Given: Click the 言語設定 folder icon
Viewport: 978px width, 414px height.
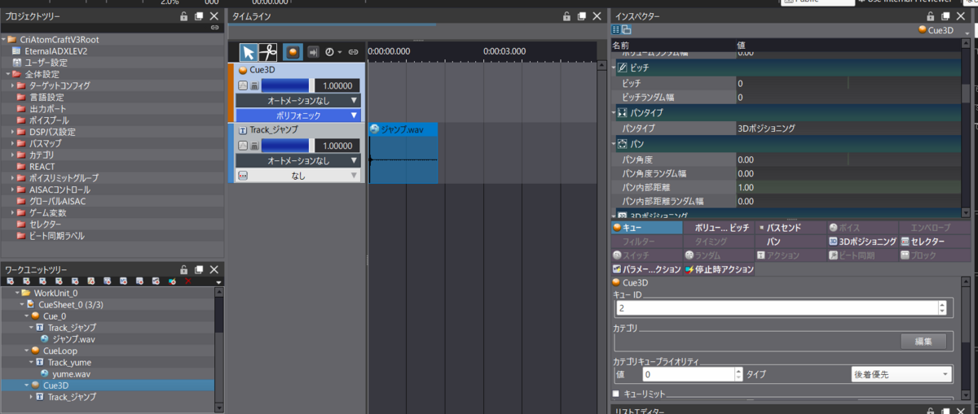Looking at the screenshot, I should pyautogui.click(x=22, y=97).
